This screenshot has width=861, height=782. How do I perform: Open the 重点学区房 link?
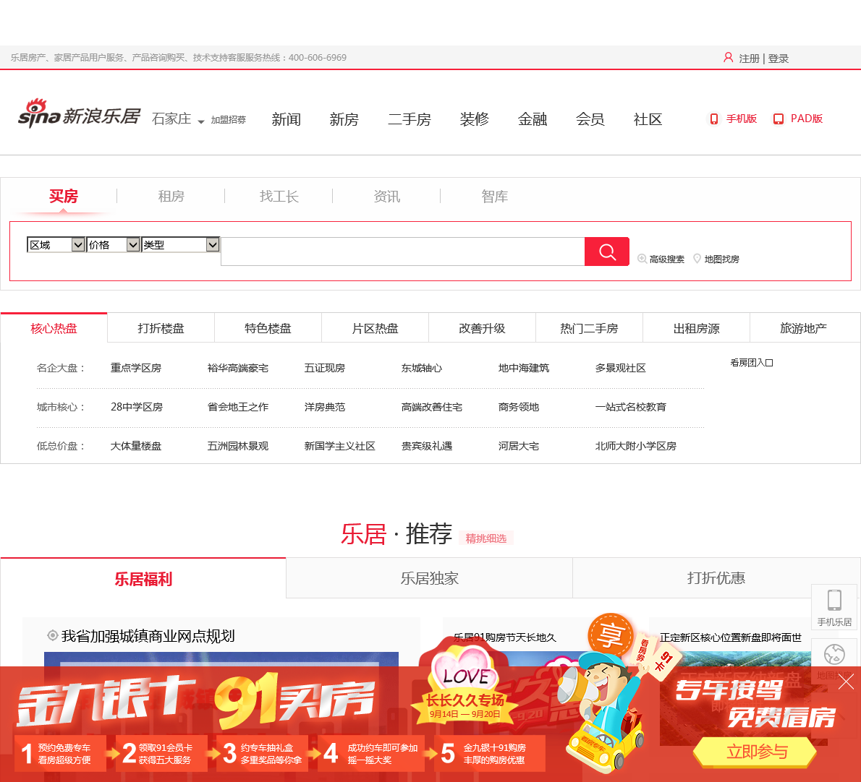(136, 368)
